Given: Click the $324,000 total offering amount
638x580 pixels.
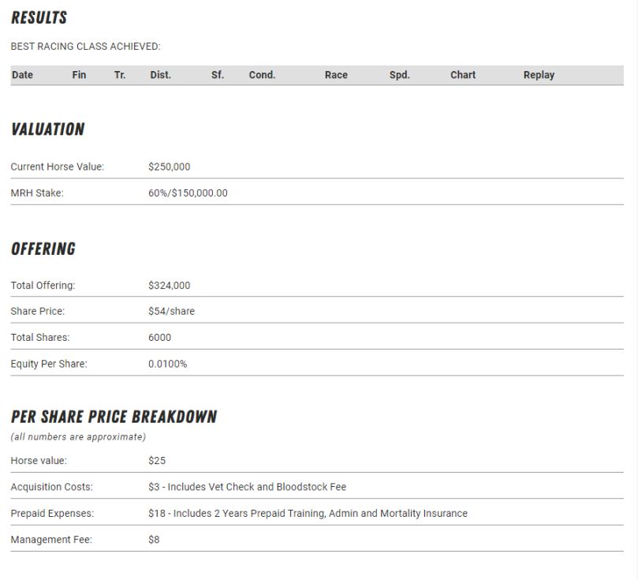Looking at the screenshot, I should tap(169, 286).
